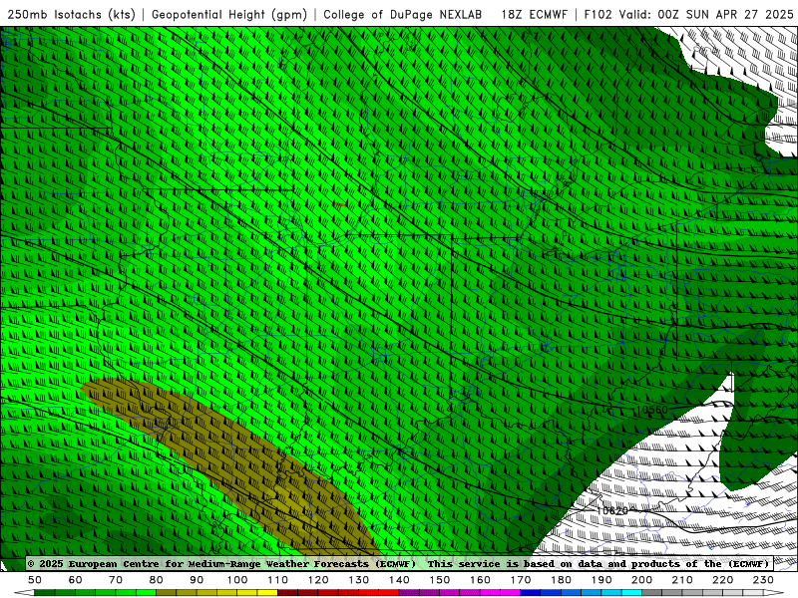Click the 100 value on the color scale
Viewport: 798px width, 598px height.
click(x=237, y=580)
